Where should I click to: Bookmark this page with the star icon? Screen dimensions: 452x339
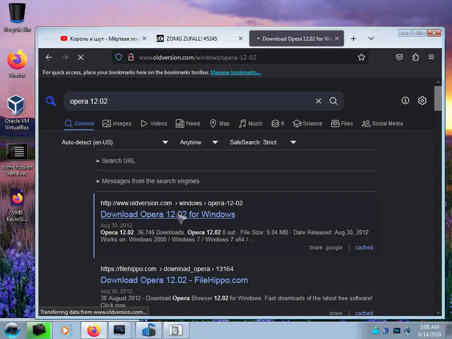tap(361, 57)
